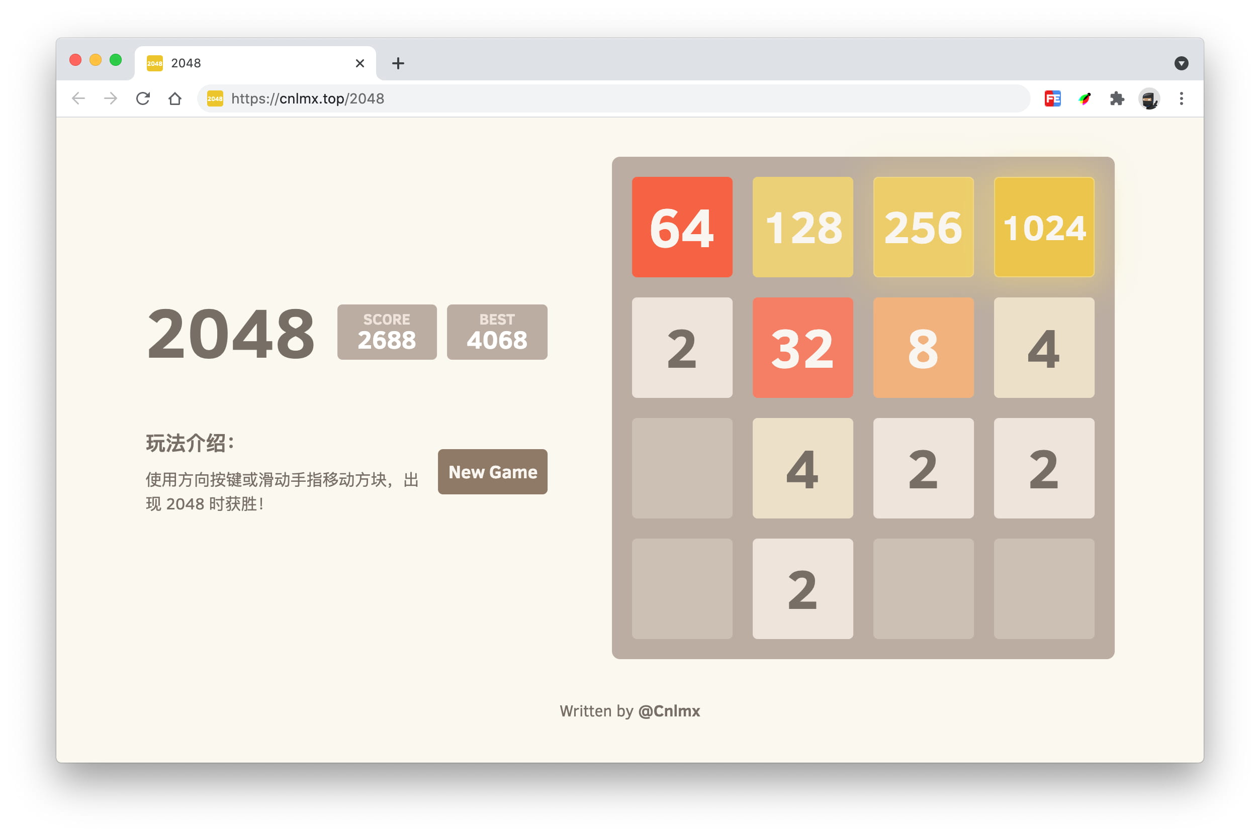
Task: Click the colorful feather extension icon
Action: click(1084, 98)
